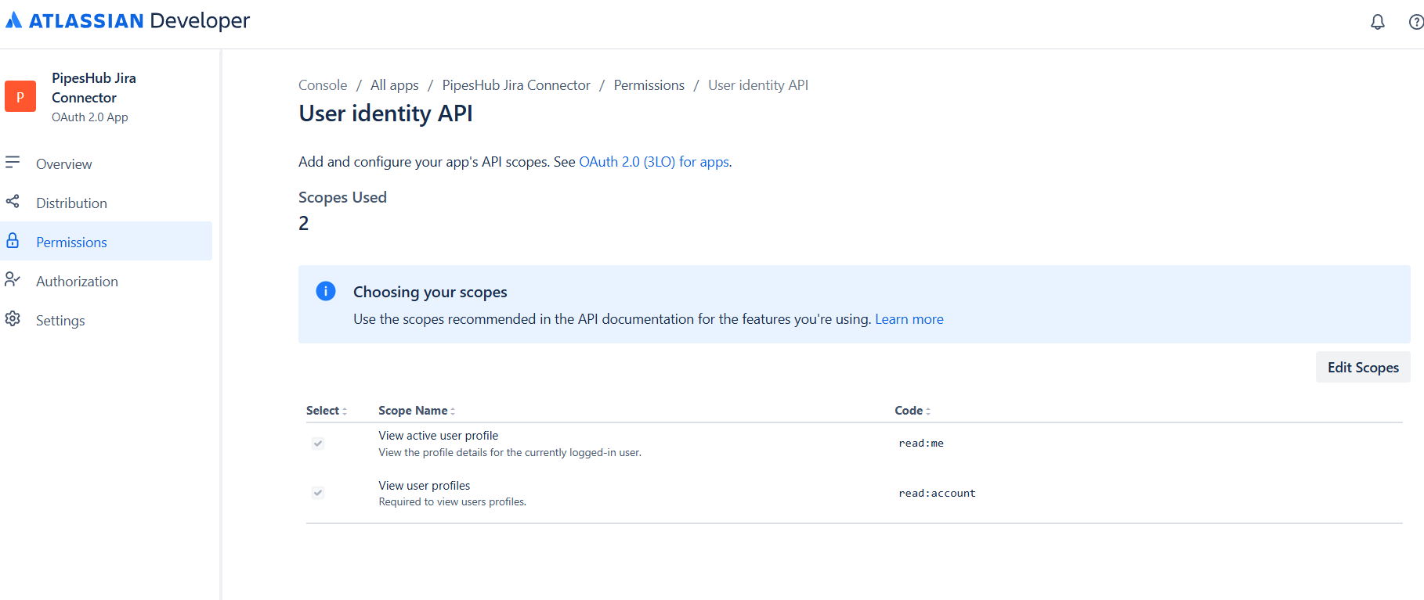Viewport: 1424px width, 600px height.
Task: Toggle checkbox for View active user profile
Action: [x=318, y=444]
